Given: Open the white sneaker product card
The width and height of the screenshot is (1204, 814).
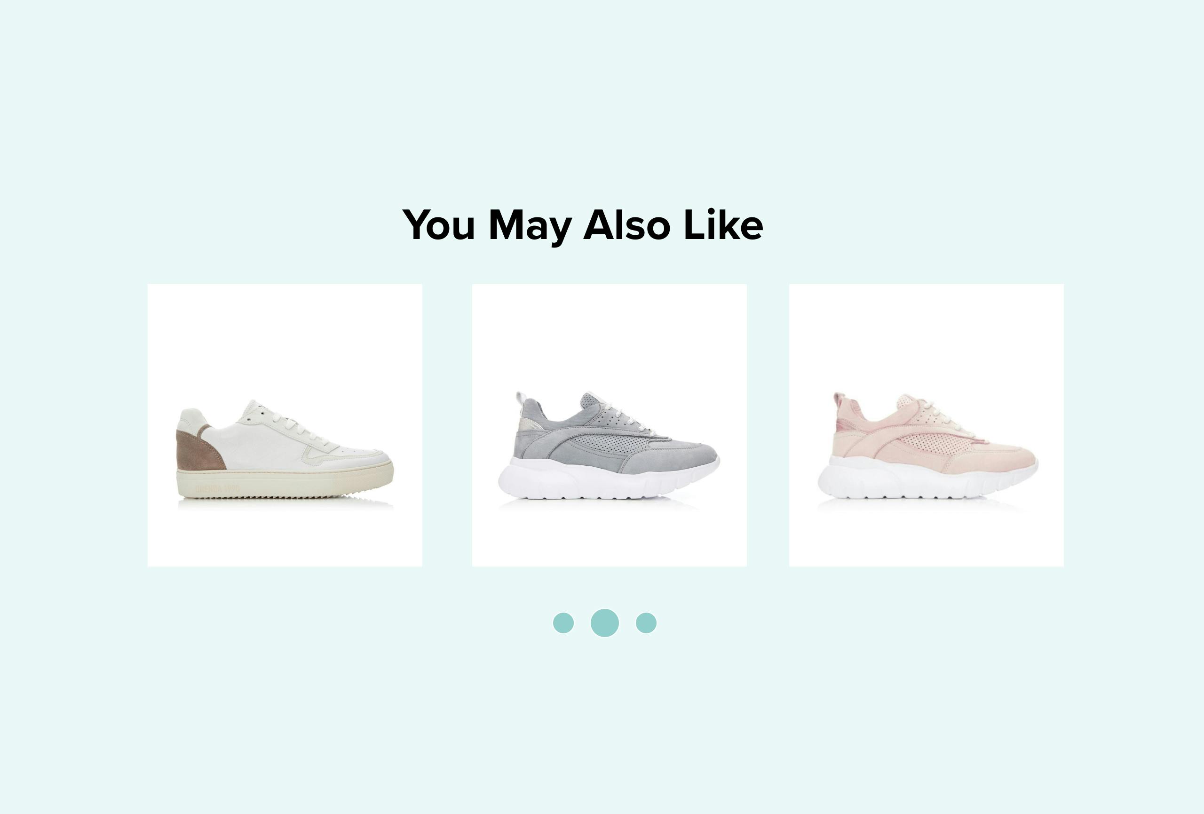Looking at the screenshot, I should click(x=285, y=425).
